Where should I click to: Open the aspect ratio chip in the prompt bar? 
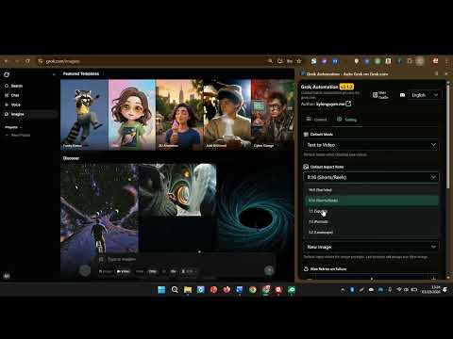(189, 271)
